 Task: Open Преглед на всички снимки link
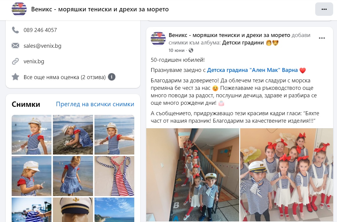[95, 104]
